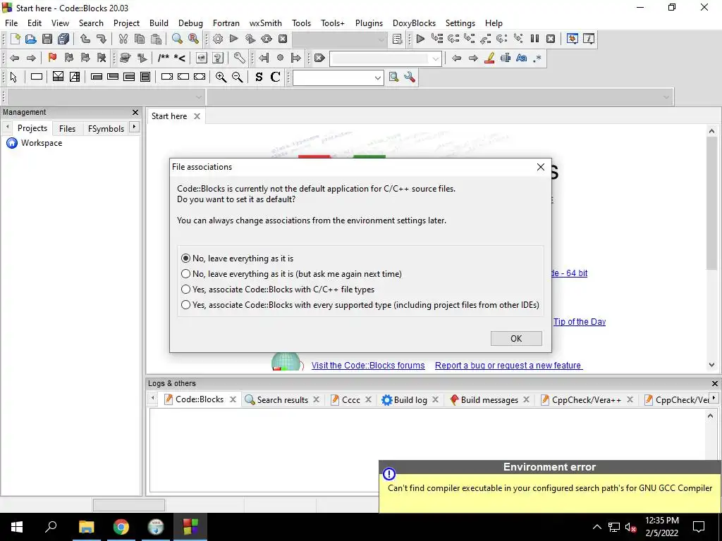Open 'Report a bug or request a new feature' link

pyautogui.click(x=508, y=366)
